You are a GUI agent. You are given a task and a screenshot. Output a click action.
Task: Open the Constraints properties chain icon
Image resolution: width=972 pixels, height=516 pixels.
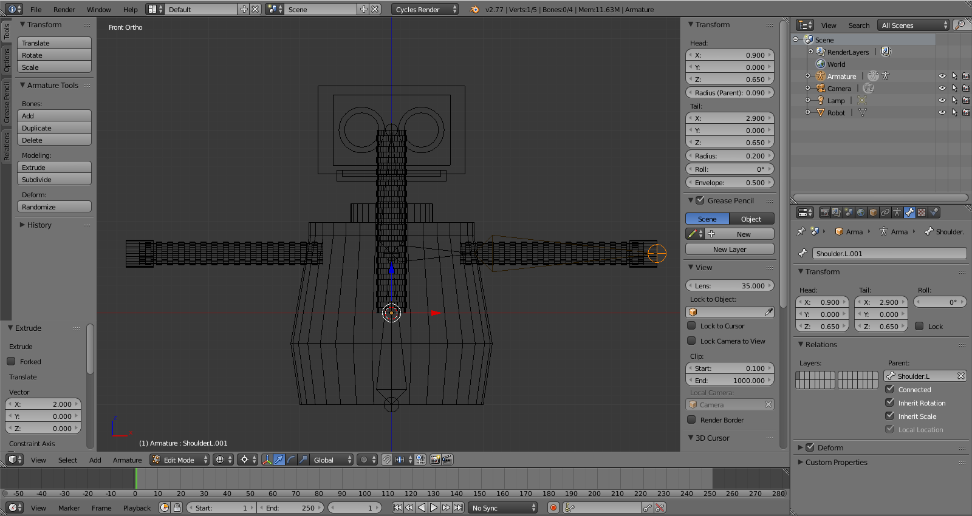[x=885, y=212]
